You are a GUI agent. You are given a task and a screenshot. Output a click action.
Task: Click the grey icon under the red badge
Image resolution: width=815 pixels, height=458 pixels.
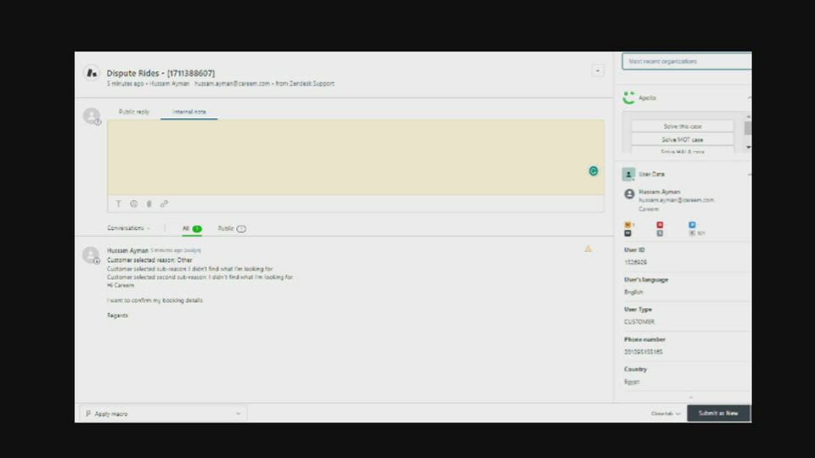[x=660, y=233]
